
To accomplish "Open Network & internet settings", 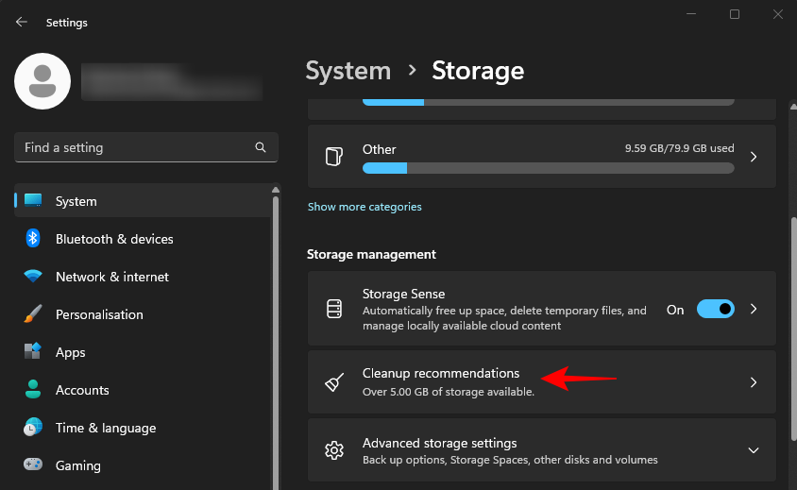I will point(111,277).
